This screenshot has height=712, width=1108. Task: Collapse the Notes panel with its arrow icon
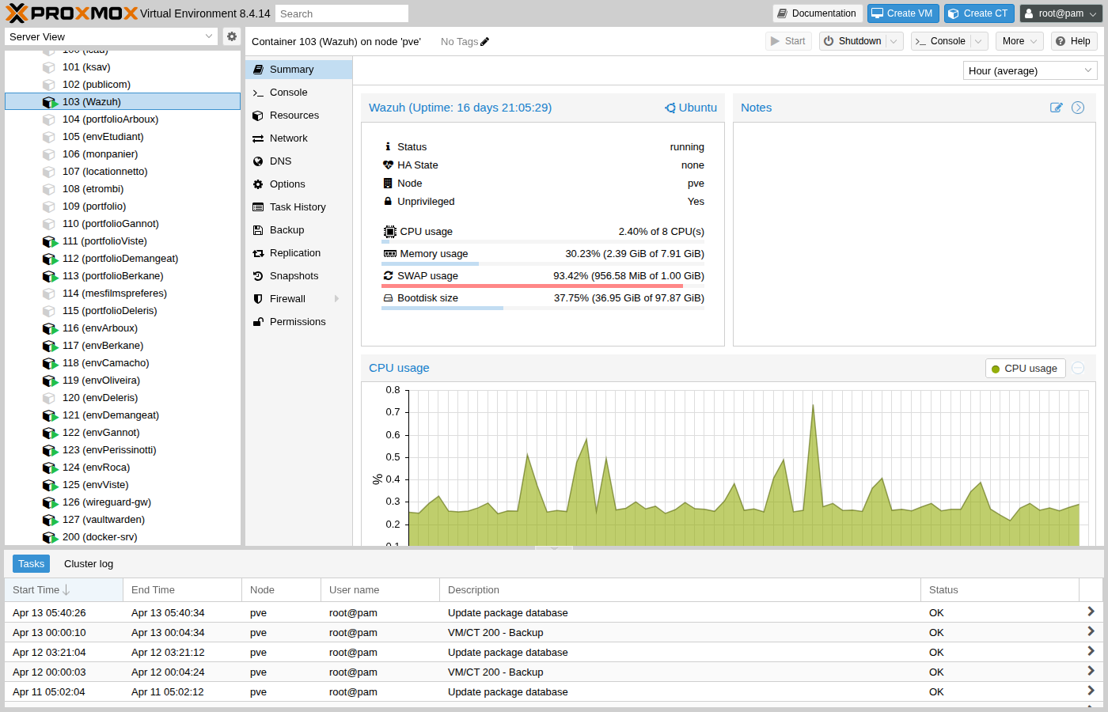point(1078,108)
